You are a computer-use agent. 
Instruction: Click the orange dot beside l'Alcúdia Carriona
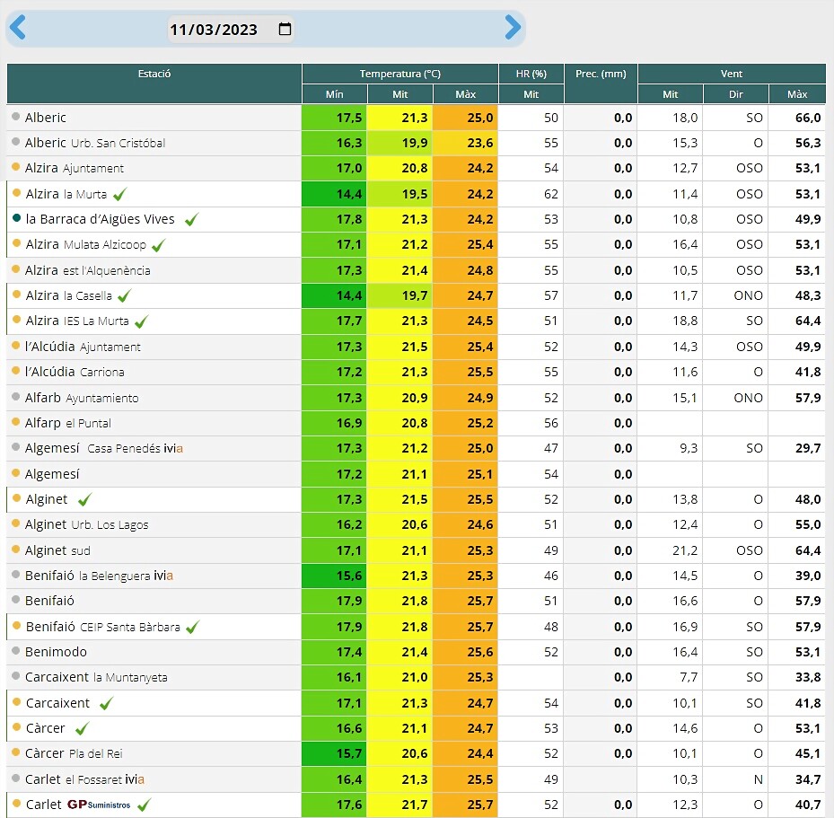pyautogui.click(x=16, y=371)
